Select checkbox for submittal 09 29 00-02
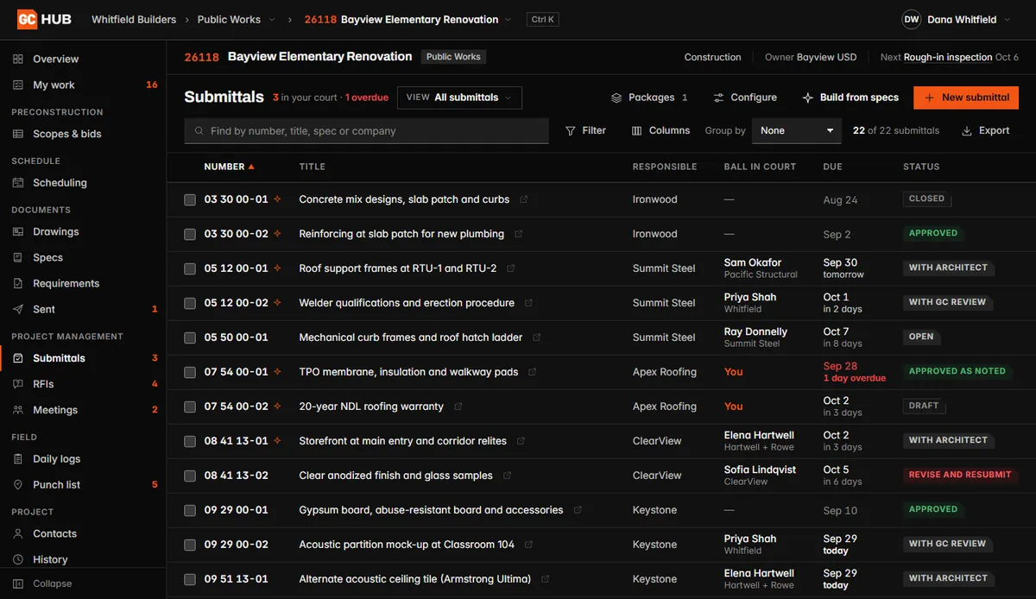 pos(190,545)
